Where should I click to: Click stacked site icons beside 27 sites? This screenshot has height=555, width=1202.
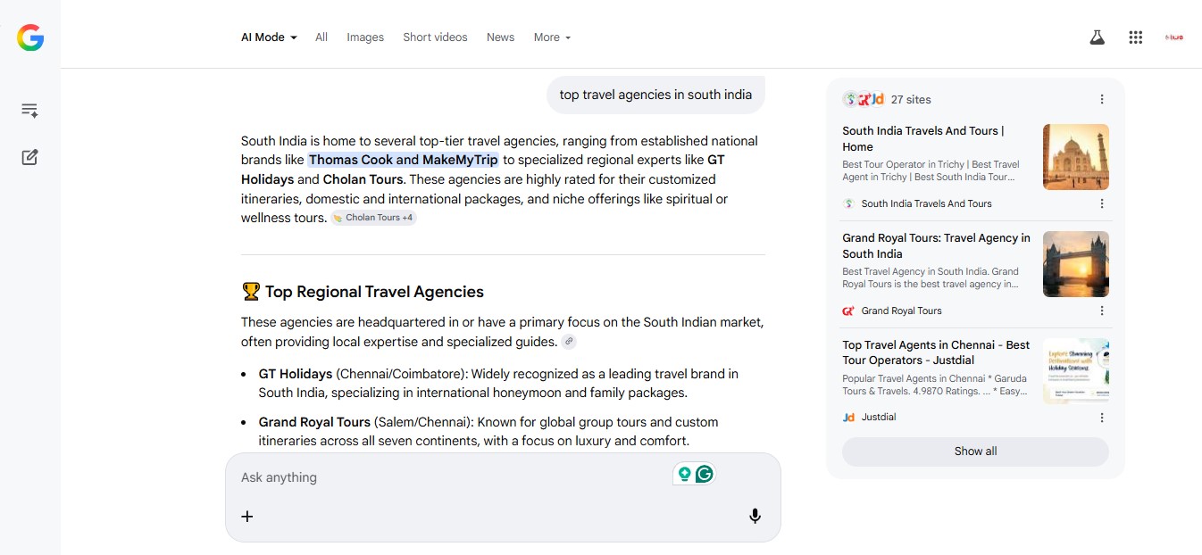click(x=863, y=99)
